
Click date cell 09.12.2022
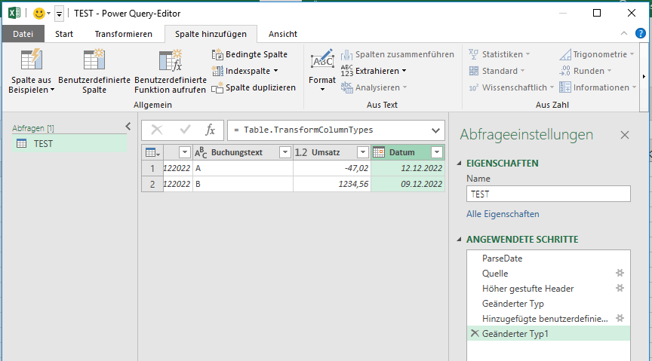click(x=407, y=184)
